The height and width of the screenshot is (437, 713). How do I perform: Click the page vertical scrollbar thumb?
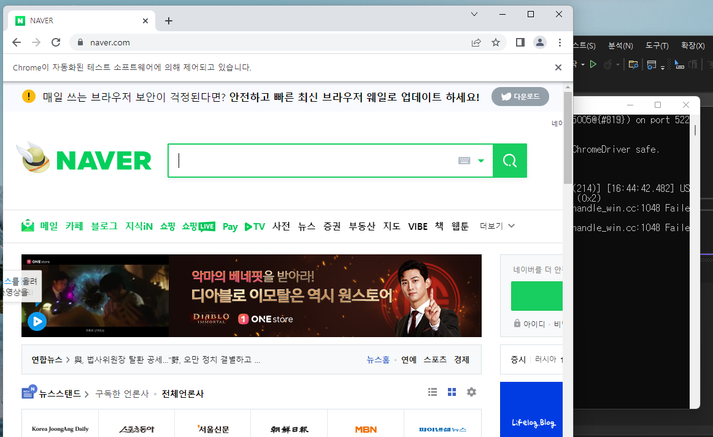(x=568, y=138)
